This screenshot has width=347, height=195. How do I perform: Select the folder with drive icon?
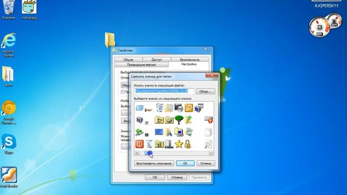[x=169, y=120]
